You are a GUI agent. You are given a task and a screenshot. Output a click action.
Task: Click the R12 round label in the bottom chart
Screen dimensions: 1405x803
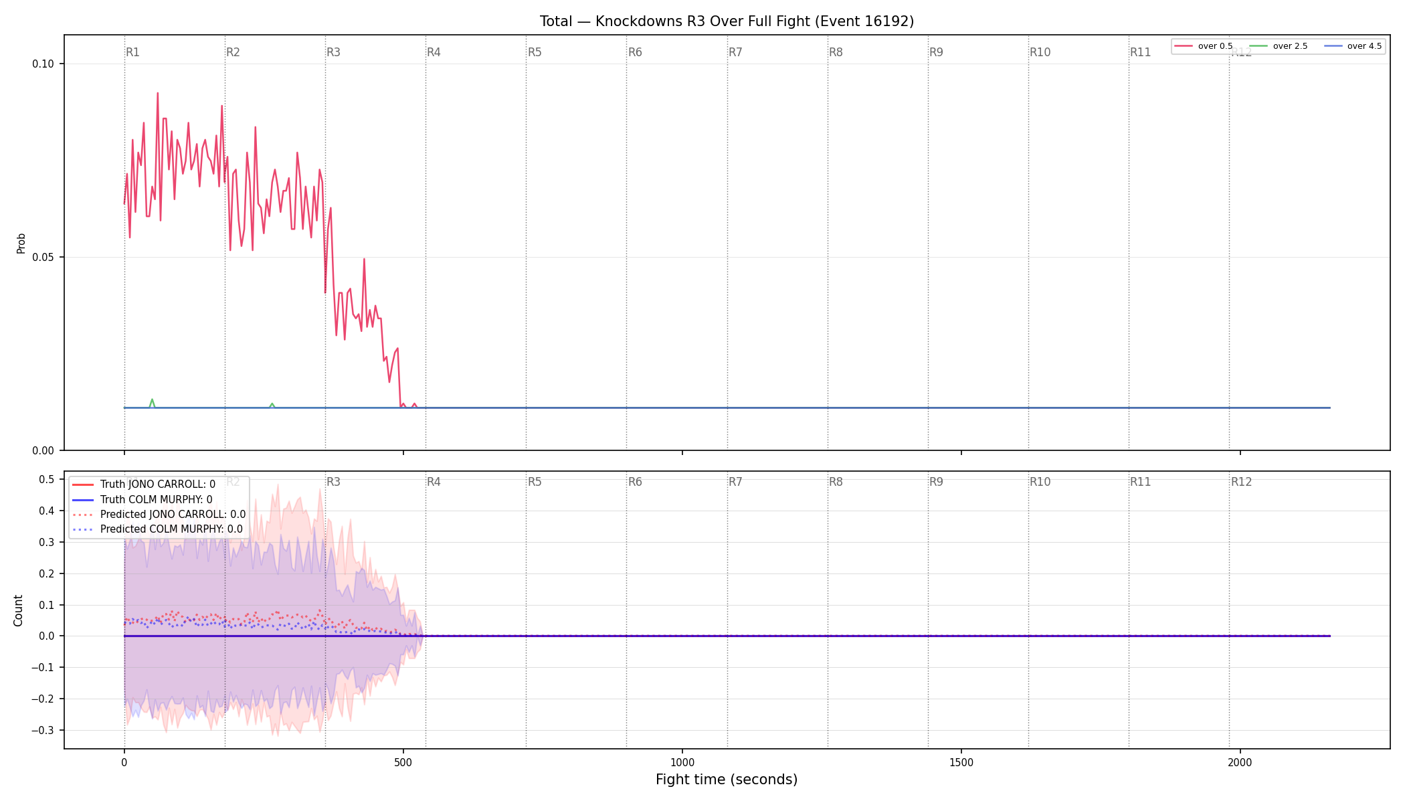[1241, 482]
